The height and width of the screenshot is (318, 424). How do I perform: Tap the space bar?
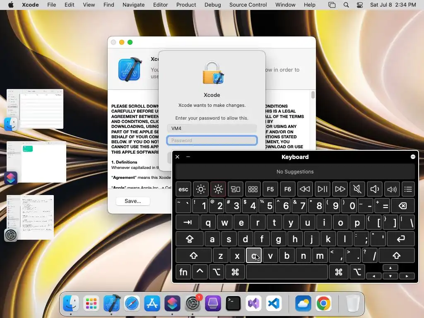(287, 272)
